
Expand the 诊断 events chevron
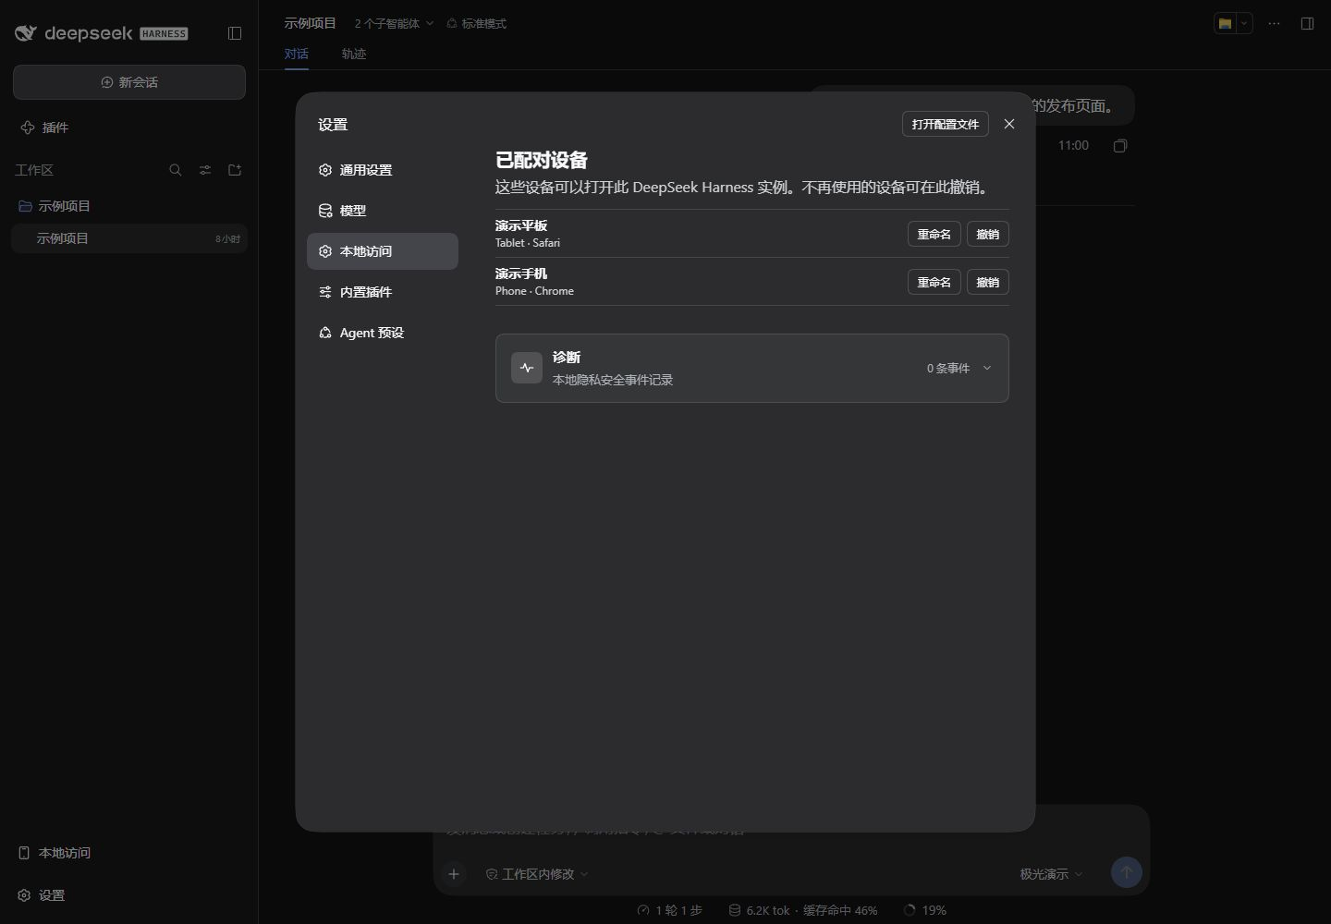click(x=987, y=368)
